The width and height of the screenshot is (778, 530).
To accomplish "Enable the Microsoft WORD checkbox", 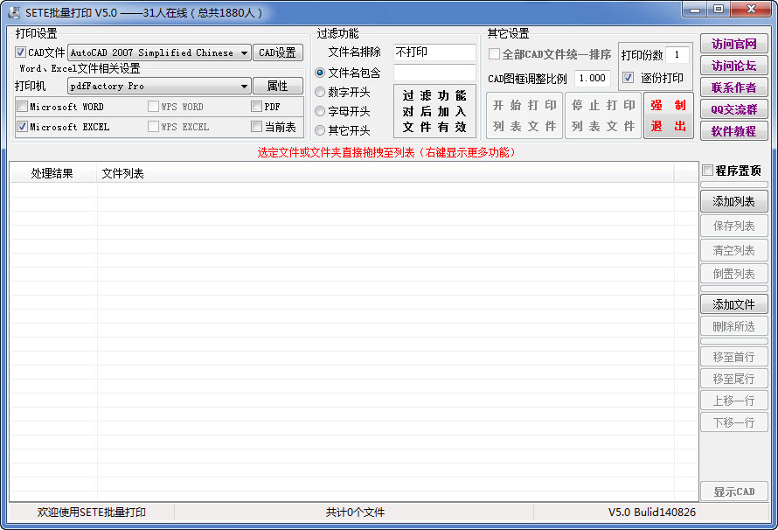I will tap(23, 107).
